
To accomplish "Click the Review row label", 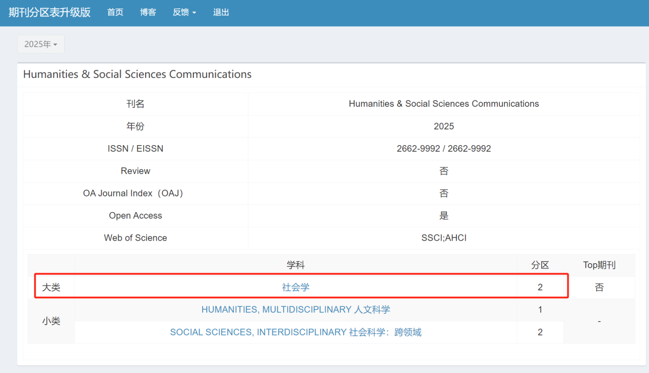I will tap(135, 171).
